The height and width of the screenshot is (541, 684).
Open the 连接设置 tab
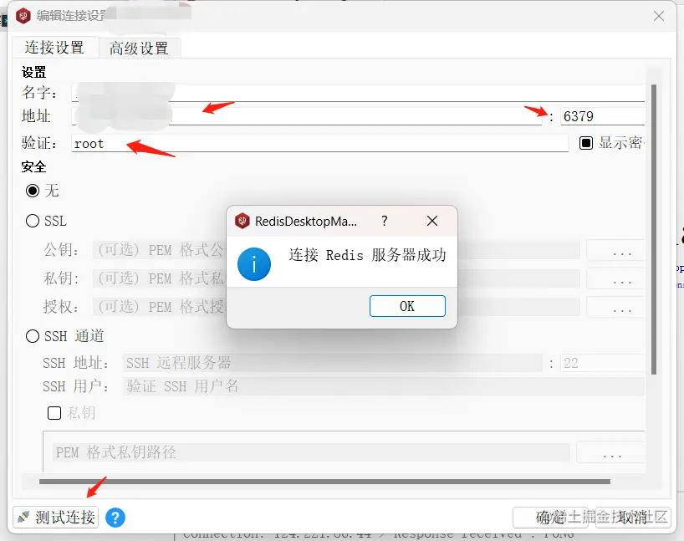(x=54, y=48)
